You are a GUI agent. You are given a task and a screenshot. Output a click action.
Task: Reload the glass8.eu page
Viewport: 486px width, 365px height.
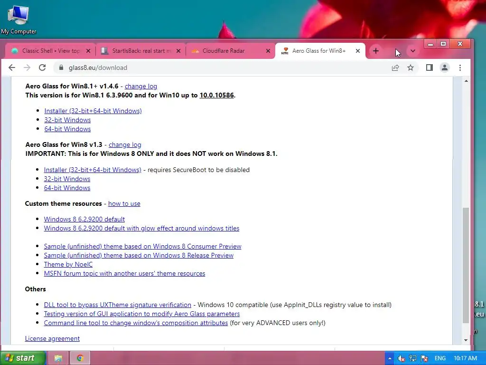42,67
